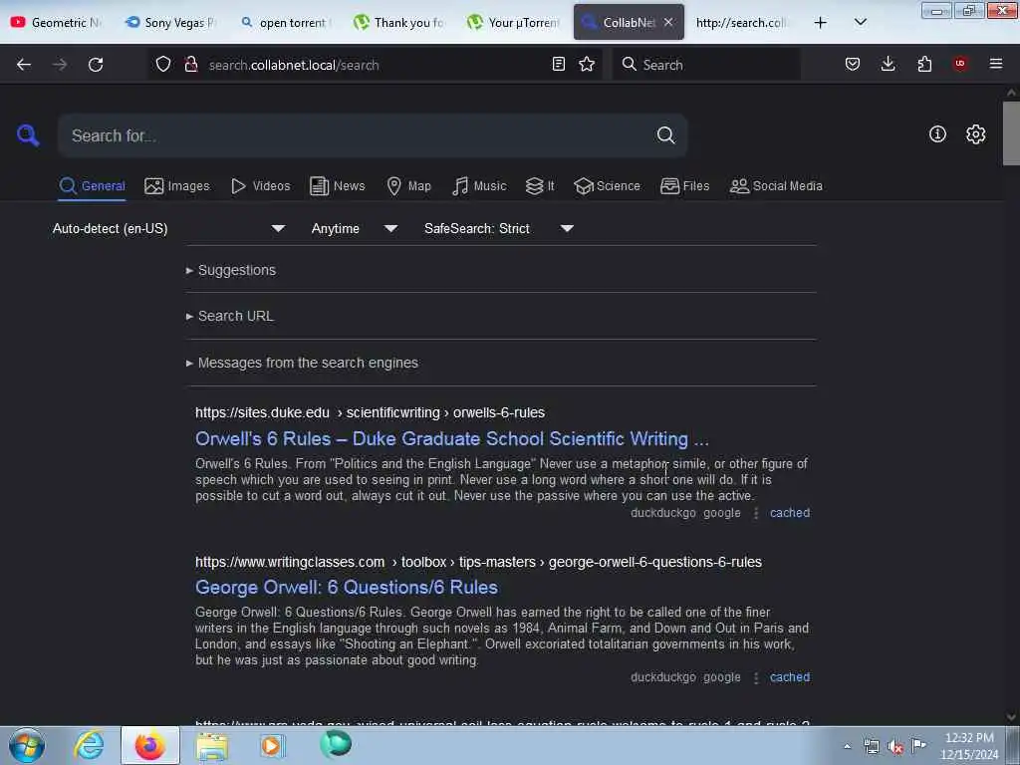Reload the current page

click(x=96, y=65)
